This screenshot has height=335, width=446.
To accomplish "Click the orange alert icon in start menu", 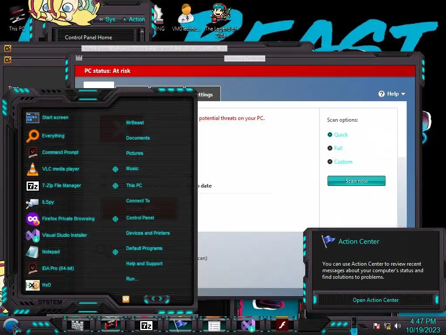I will point(126,299).
